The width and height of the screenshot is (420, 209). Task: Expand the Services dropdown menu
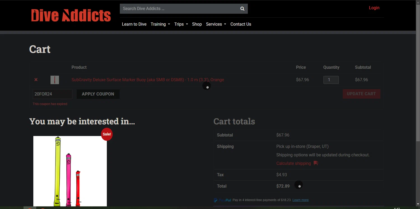[216, 24]
